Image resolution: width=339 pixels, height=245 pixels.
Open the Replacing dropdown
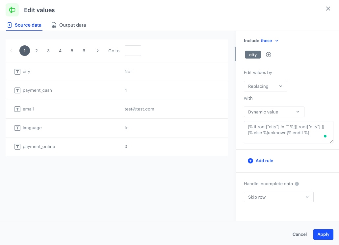(x=266, y=86)
